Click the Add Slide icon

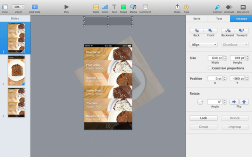click(x=34, y=7)
